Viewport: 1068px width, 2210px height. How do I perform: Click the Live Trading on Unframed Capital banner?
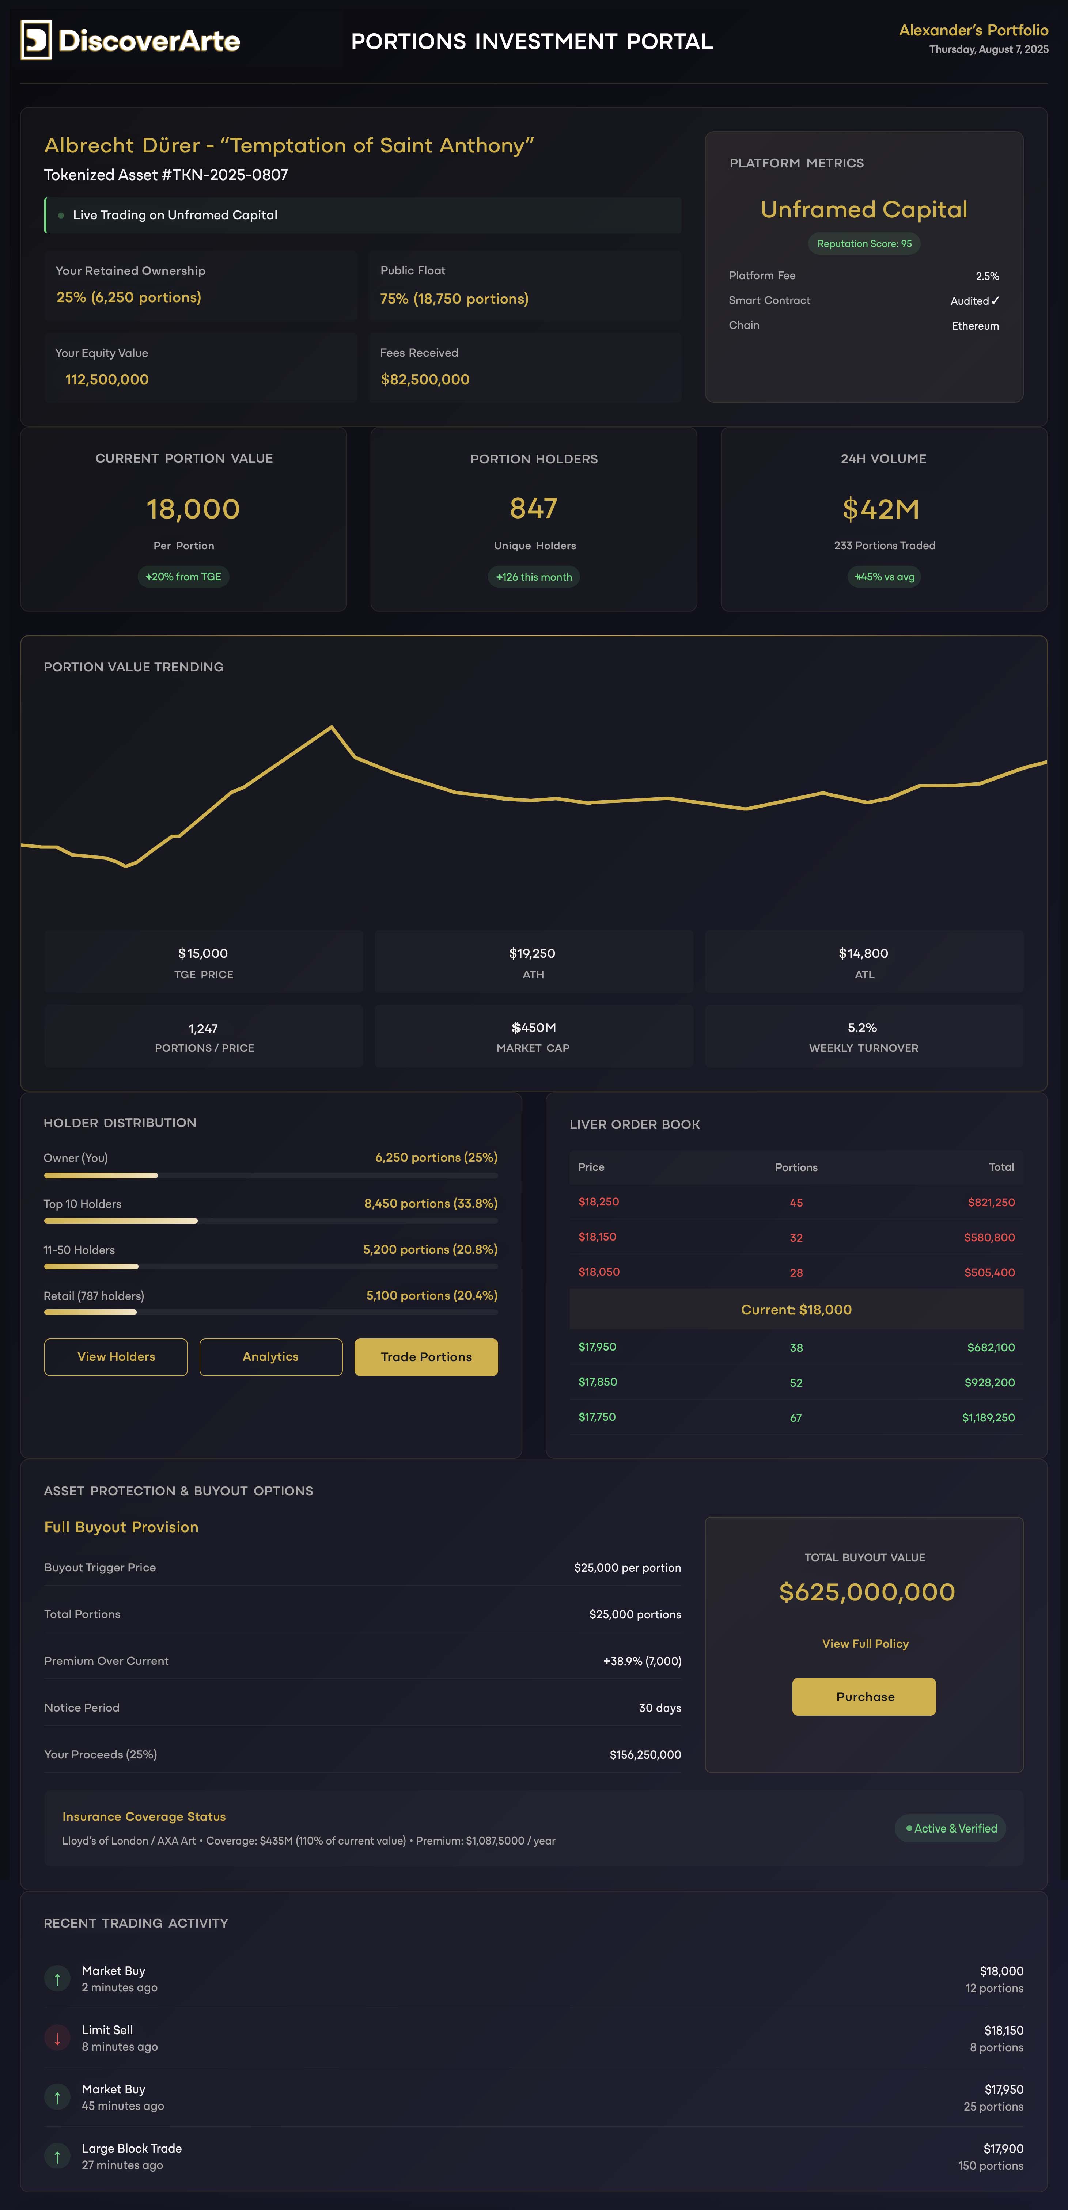tap(363, 215)
